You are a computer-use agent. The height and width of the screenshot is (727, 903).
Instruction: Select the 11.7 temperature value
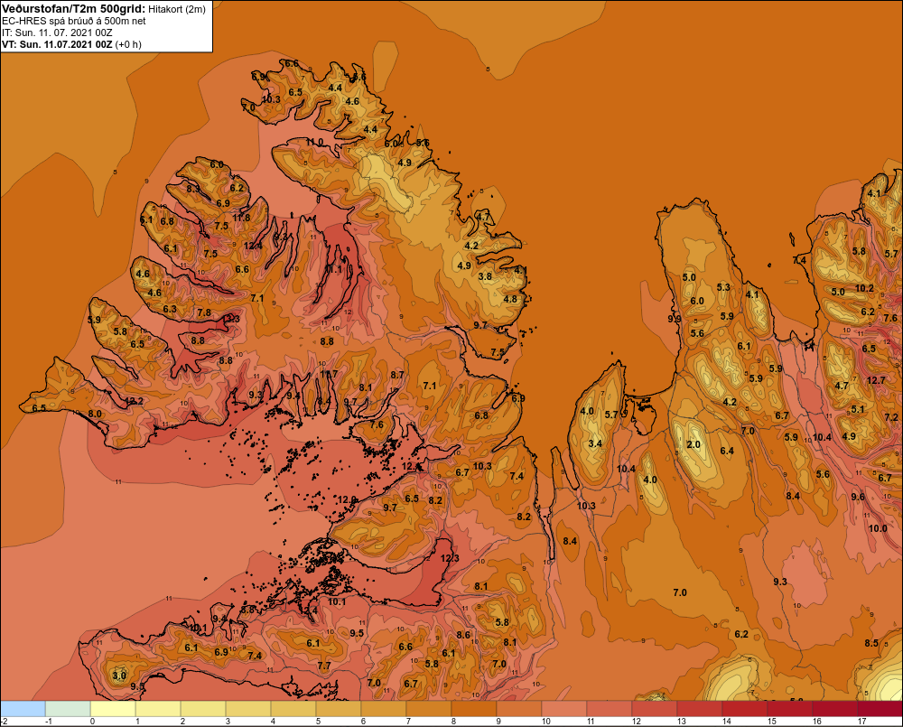click(329, 374)
